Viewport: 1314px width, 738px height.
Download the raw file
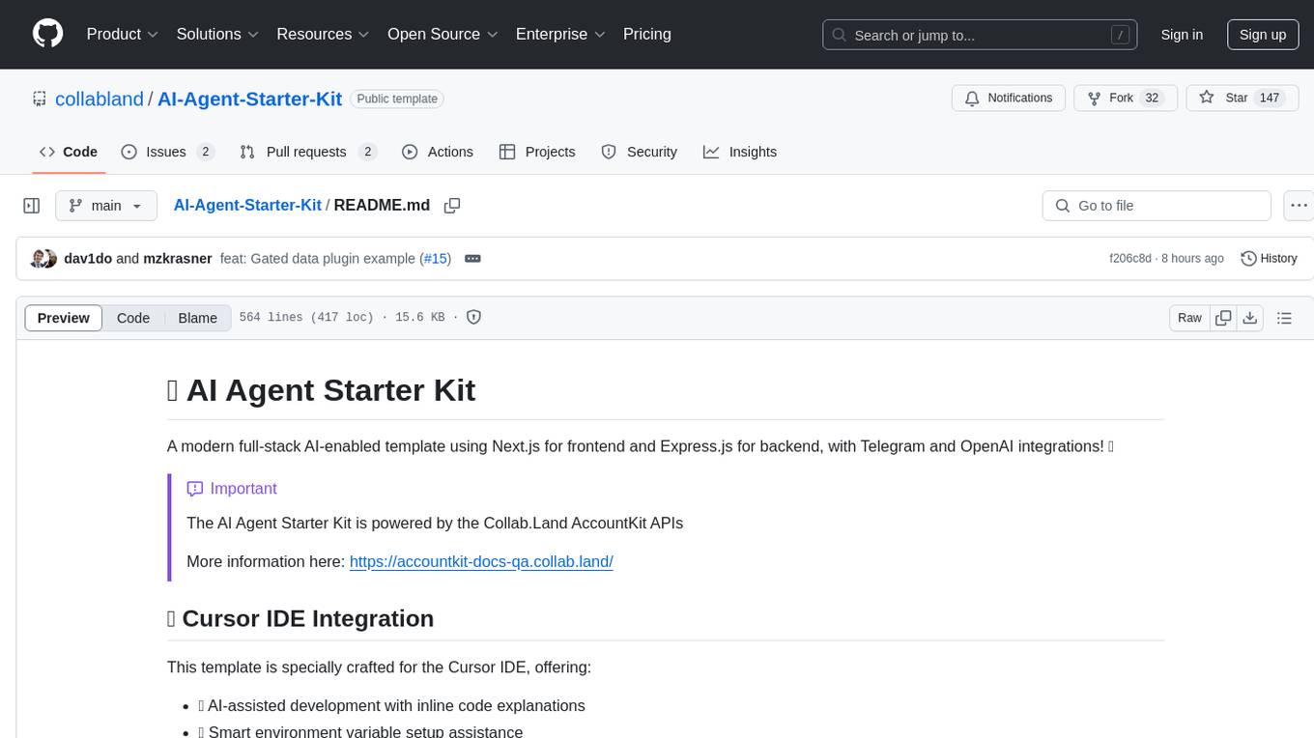click(x=1249, y=318)
